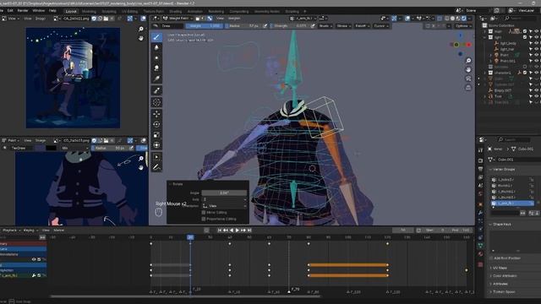The width and height of the screenshot is (541, 304).
Task: Adjust the Weight slider in tool settings
Action: point(205,26)
